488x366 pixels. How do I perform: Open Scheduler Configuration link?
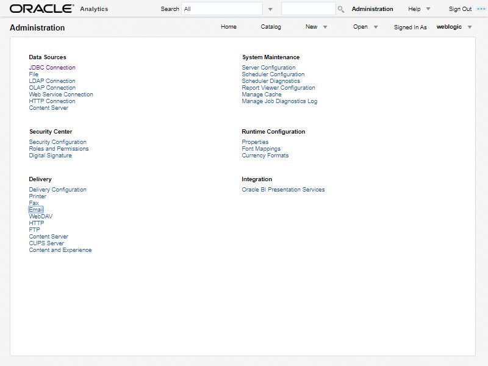[273, 74]
